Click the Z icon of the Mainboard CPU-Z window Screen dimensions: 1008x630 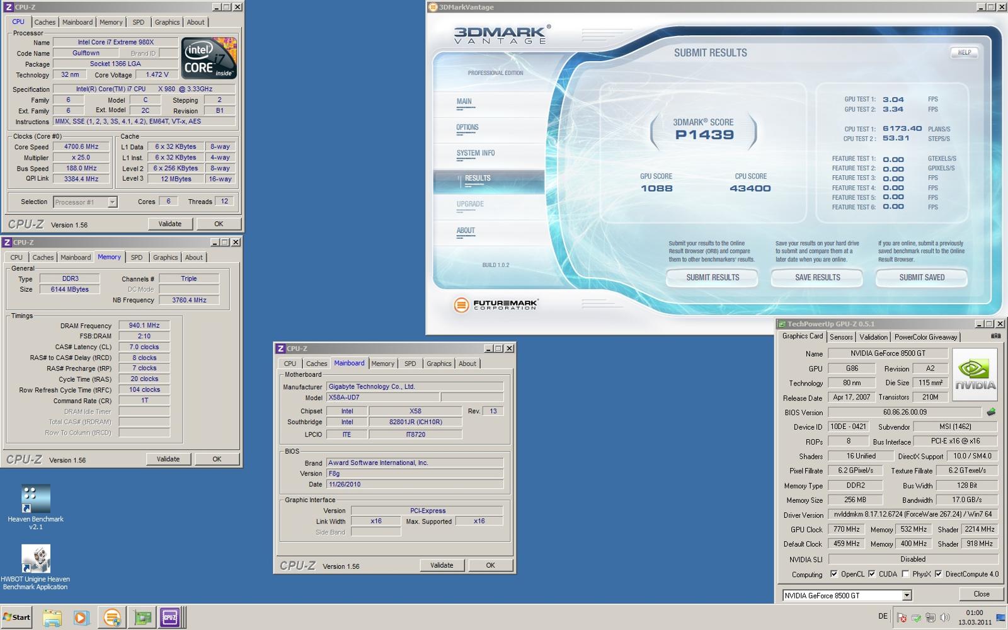click(x=281, y=348)
